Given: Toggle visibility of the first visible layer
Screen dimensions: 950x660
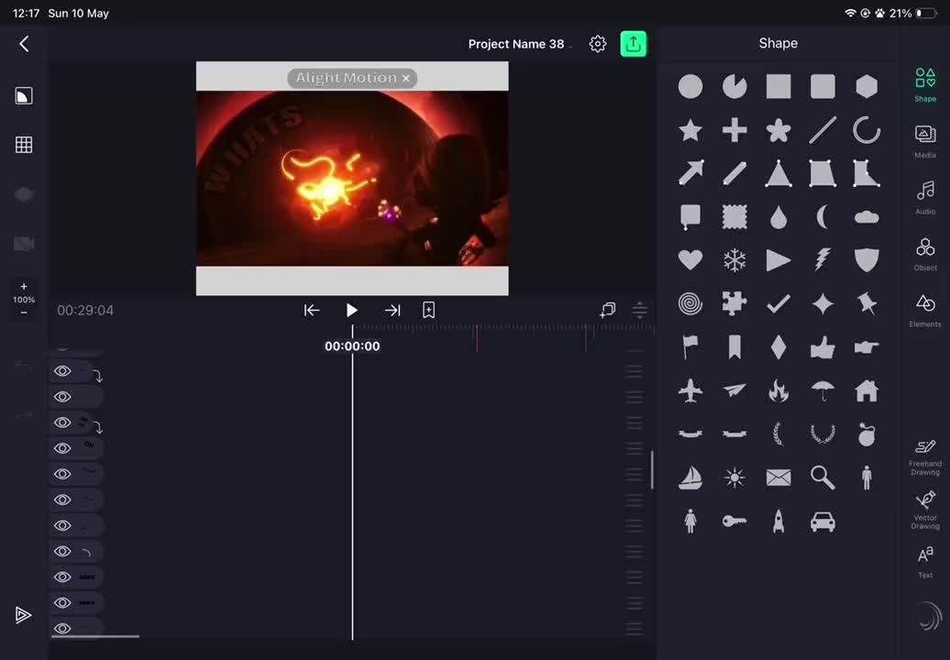Looking at the screenshot, I should pos(62,371).
